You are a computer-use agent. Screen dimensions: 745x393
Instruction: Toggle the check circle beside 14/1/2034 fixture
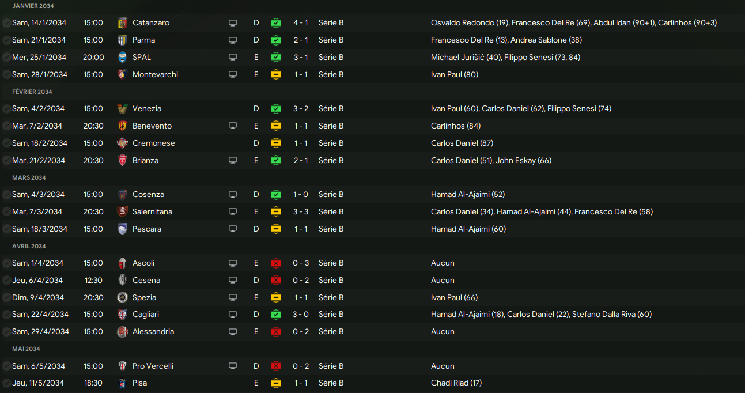tap(6, 23)
